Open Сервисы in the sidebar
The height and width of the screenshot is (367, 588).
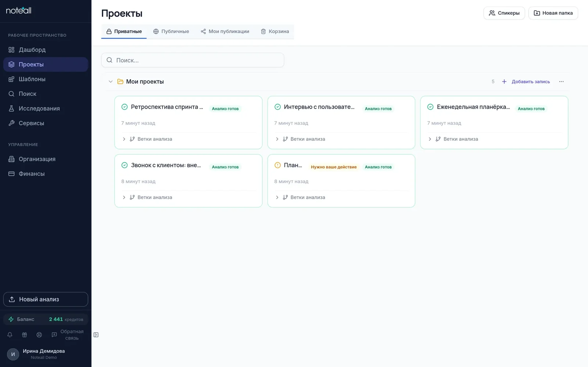tap(46, 123)
